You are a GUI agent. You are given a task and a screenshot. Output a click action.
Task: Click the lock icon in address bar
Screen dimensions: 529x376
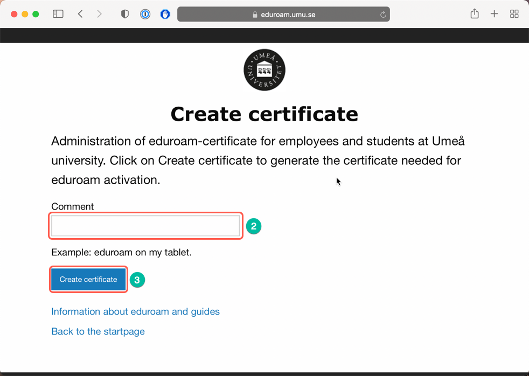point(255,15)
